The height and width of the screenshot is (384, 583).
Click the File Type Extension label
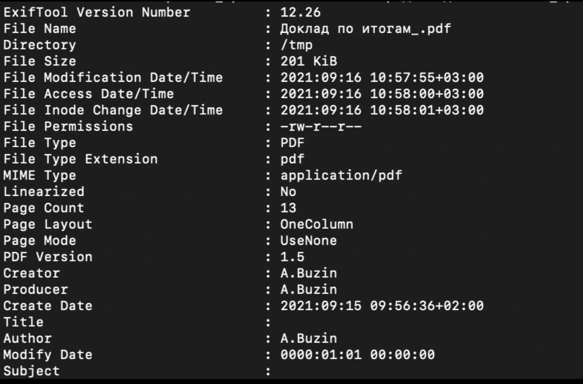80,159
